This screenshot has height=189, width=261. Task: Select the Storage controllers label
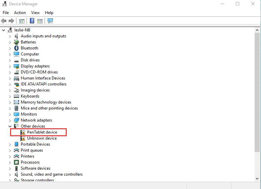(x=37, y=180)
